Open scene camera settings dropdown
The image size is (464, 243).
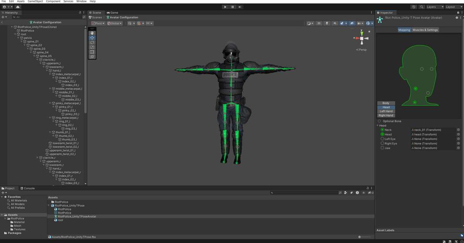pyautogui.click(x=360, y=23)
